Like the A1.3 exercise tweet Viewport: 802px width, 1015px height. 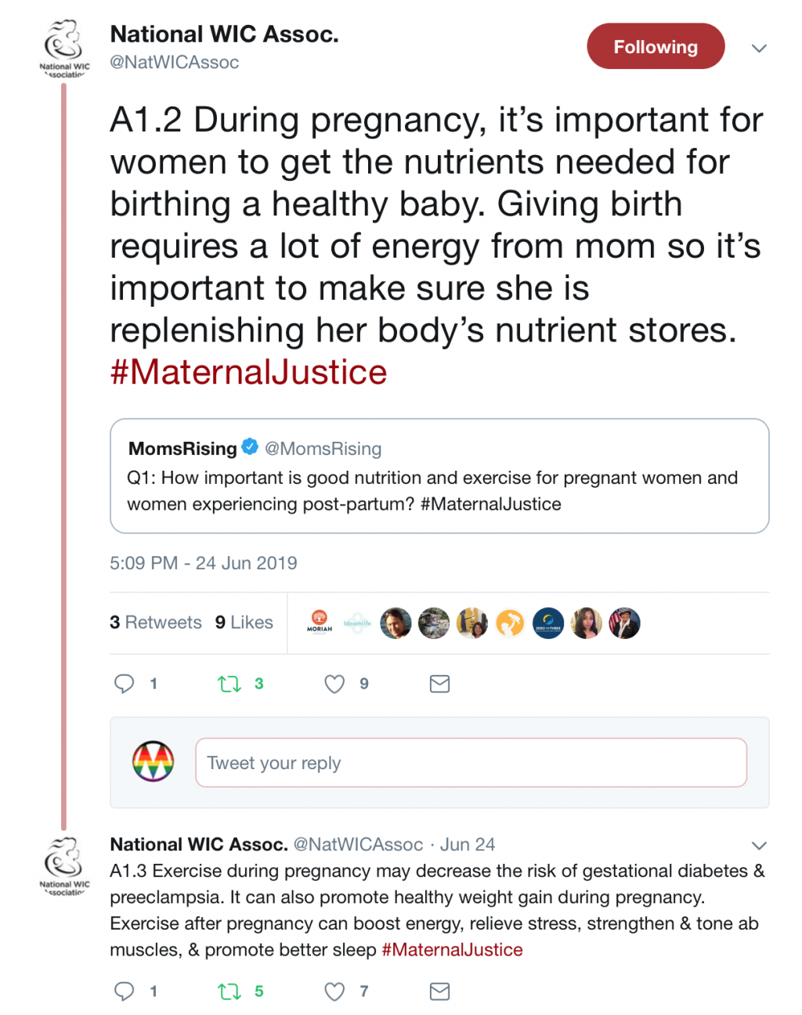[x=334, y=992]
